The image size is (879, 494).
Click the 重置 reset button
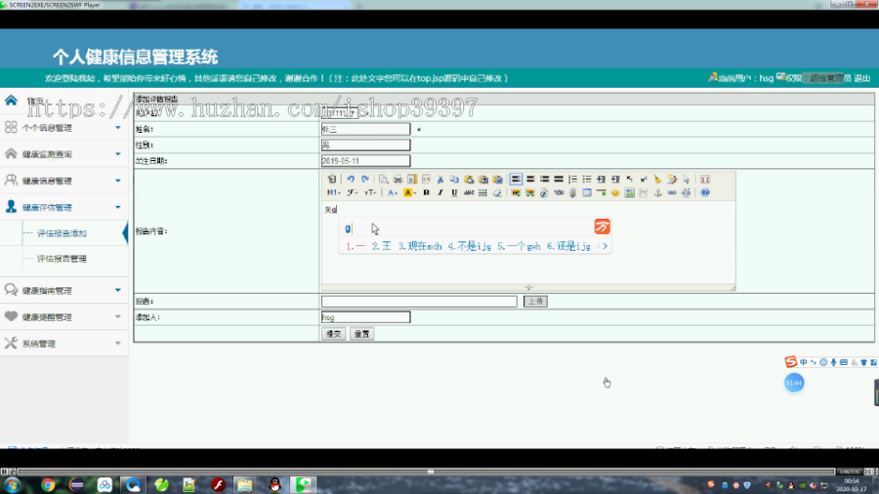click(361, 334)
